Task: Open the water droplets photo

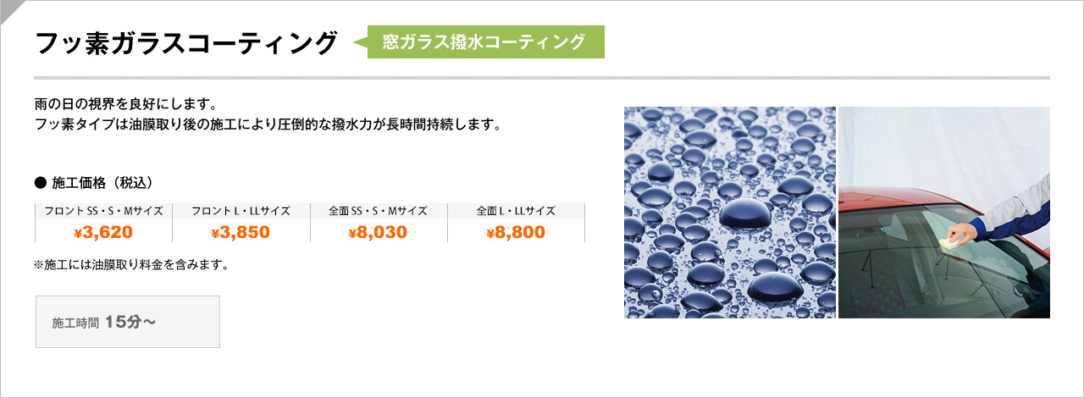Action: (x=730, y=213)
